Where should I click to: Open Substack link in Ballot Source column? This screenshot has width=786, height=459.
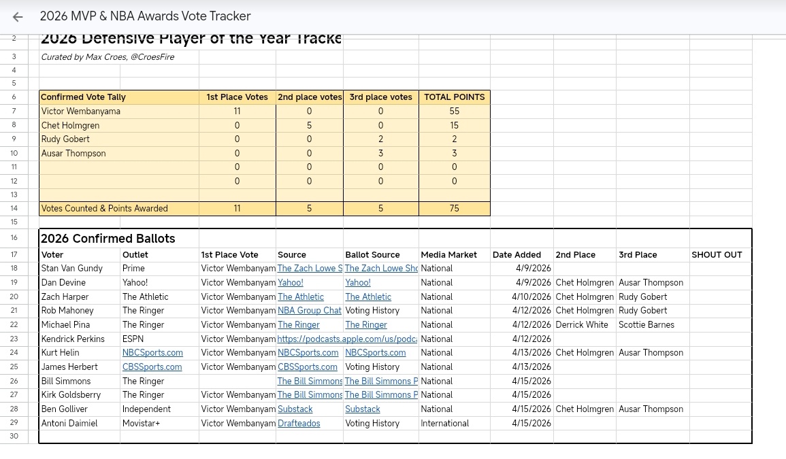click(x=363, y=409)
